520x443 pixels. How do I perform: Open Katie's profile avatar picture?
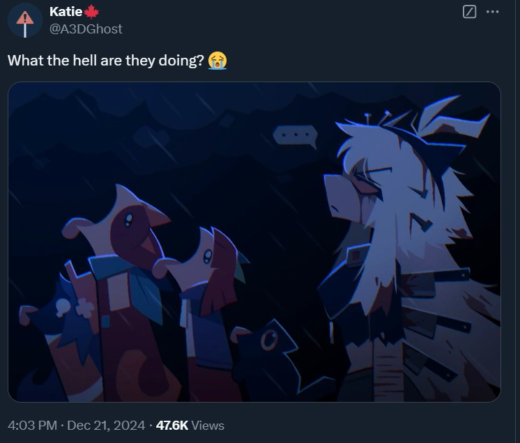coord(25,22)
